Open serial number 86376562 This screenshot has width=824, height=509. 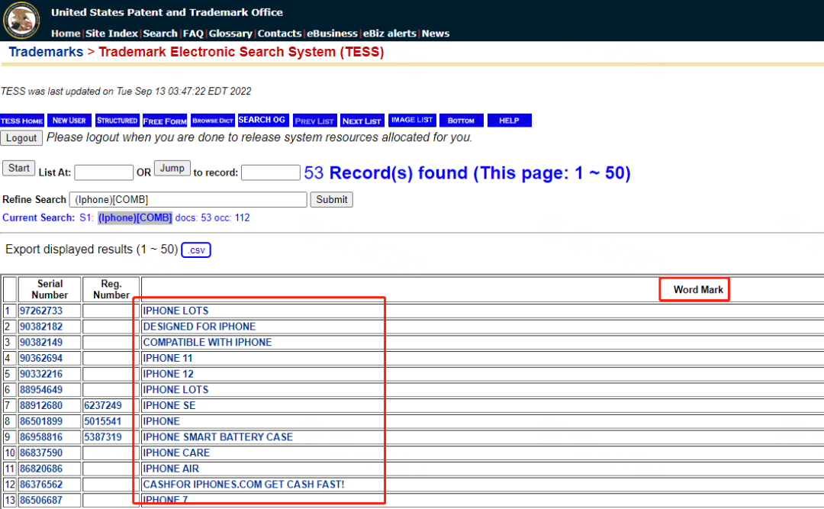pyautogui.click(x=41, y=485)
